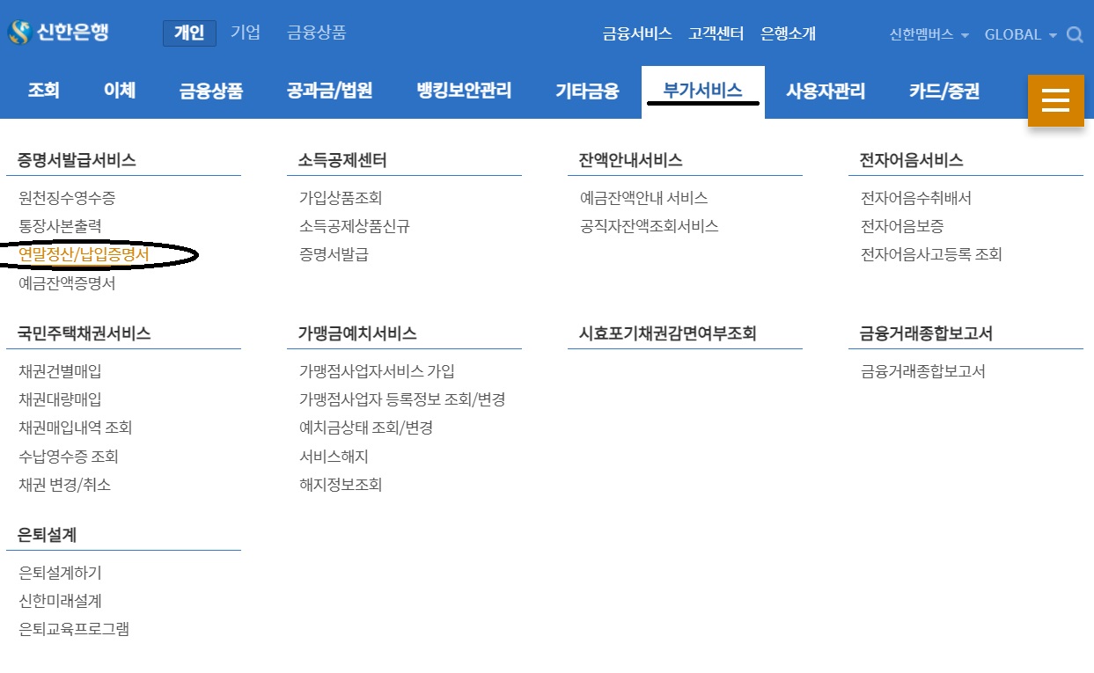Open 공직자잔액조회서비스

[650, 226]
